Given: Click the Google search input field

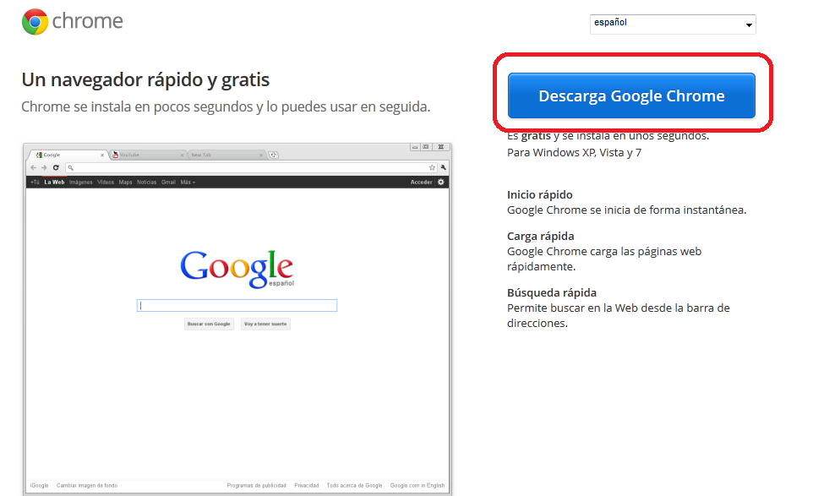Looking at the screenshot, I should point(237,306).
